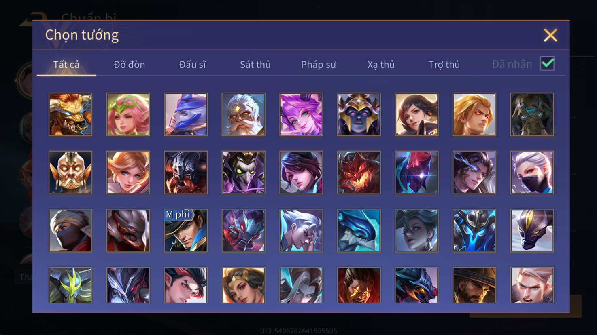Viewport: 597px width, 335px height.
Task: Toggle the Đã nhận checkbox
Action: (547, 64)
